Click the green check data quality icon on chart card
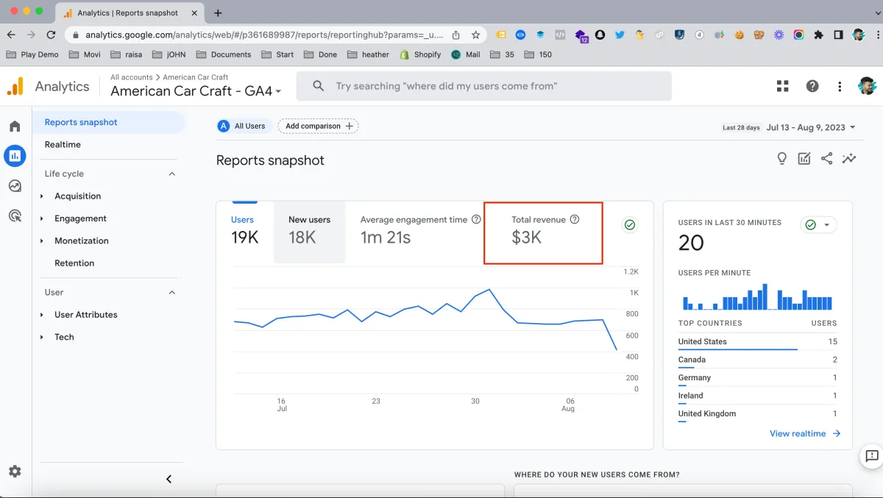 coord(630,225)
